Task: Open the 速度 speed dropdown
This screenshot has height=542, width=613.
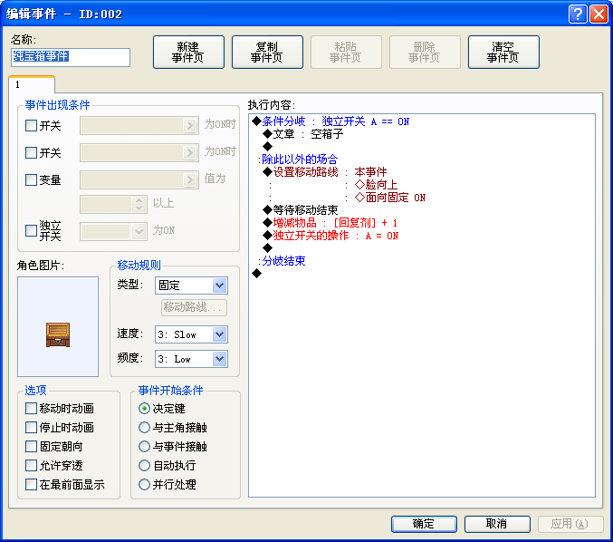Action: 192,334
